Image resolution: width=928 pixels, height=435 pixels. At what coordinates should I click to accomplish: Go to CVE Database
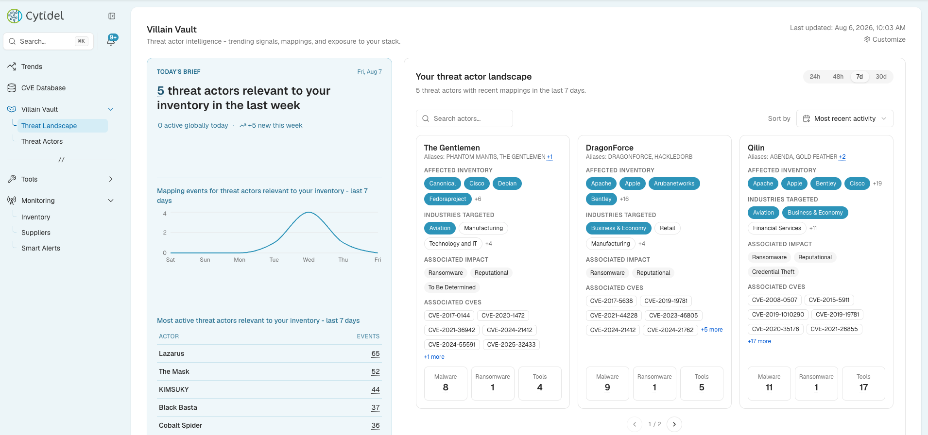point(43,88)
